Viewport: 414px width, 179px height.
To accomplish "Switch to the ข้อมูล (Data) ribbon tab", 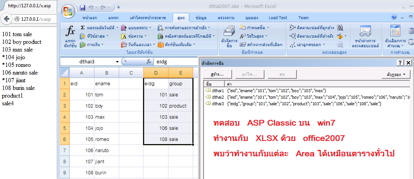I will (201, 18).
